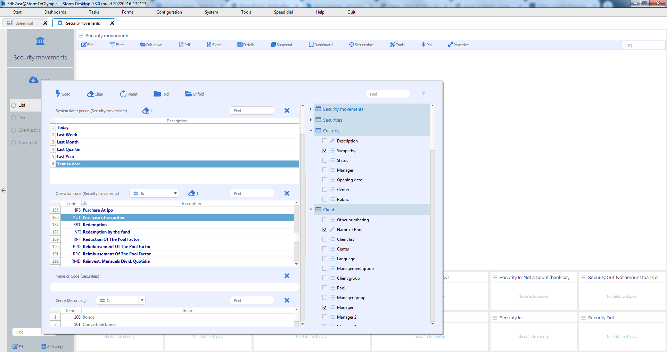
Task: Open the help question mark in filter panel
Action: 423,94
